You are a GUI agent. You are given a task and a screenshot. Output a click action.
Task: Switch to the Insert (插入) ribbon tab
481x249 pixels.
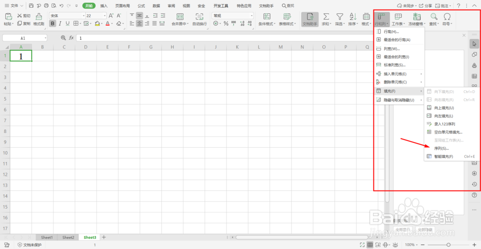(104, 6)
